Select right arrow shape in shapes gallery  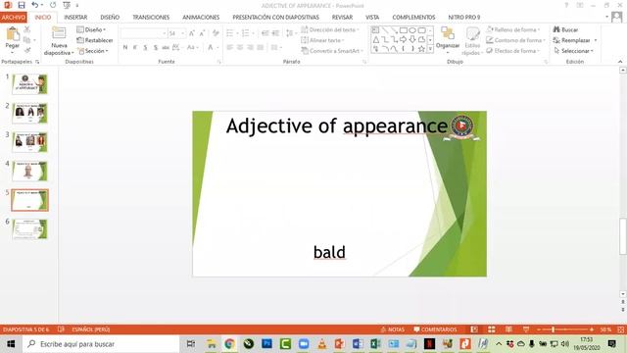403,39
